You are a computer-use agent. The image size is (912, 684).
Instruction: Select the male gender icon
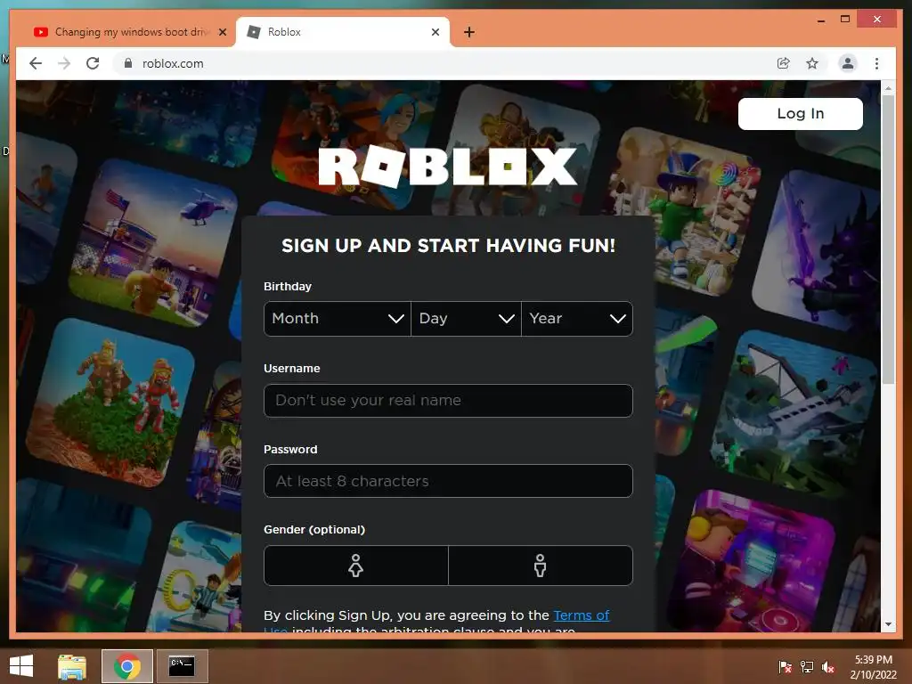(541, 566)
